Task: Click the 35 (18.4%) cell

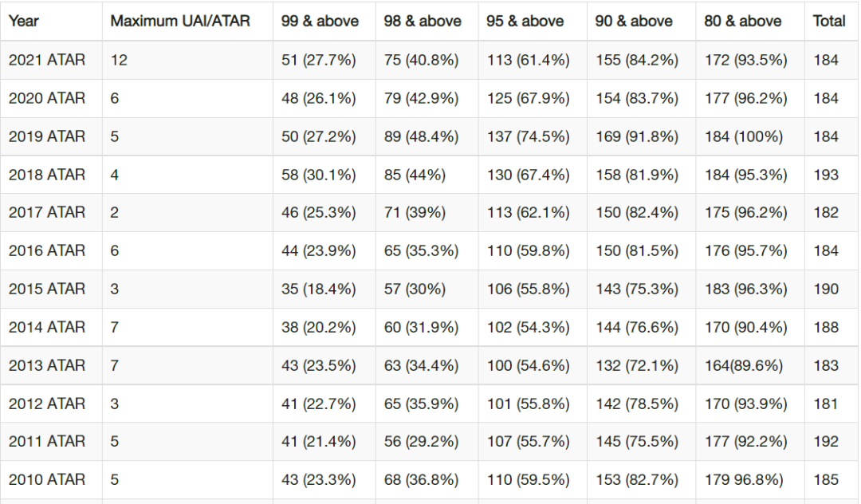Action: coord(318,289)
